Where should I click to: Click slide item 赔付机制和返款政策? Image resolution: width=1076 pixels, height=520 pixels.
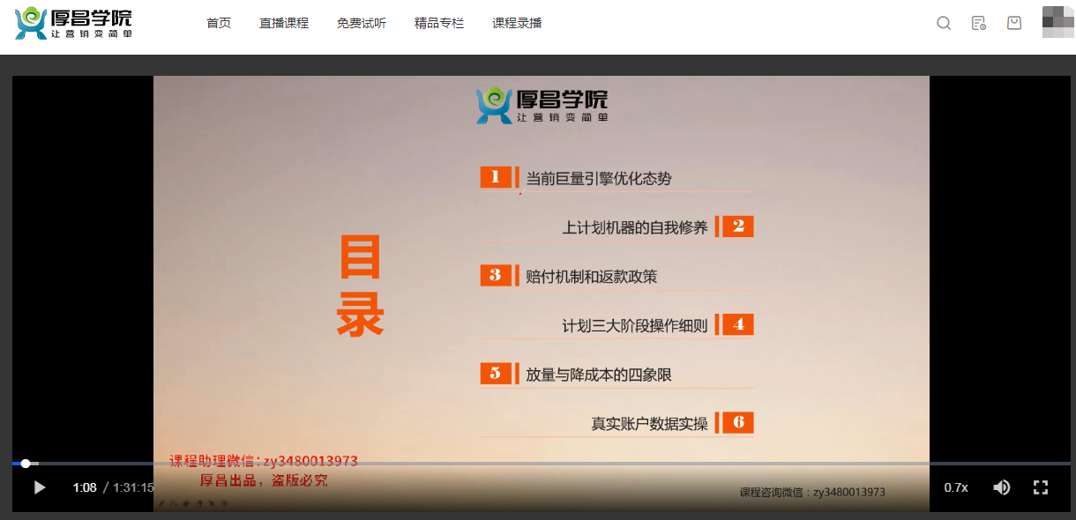pyautogui.click(x=592, y=277)
